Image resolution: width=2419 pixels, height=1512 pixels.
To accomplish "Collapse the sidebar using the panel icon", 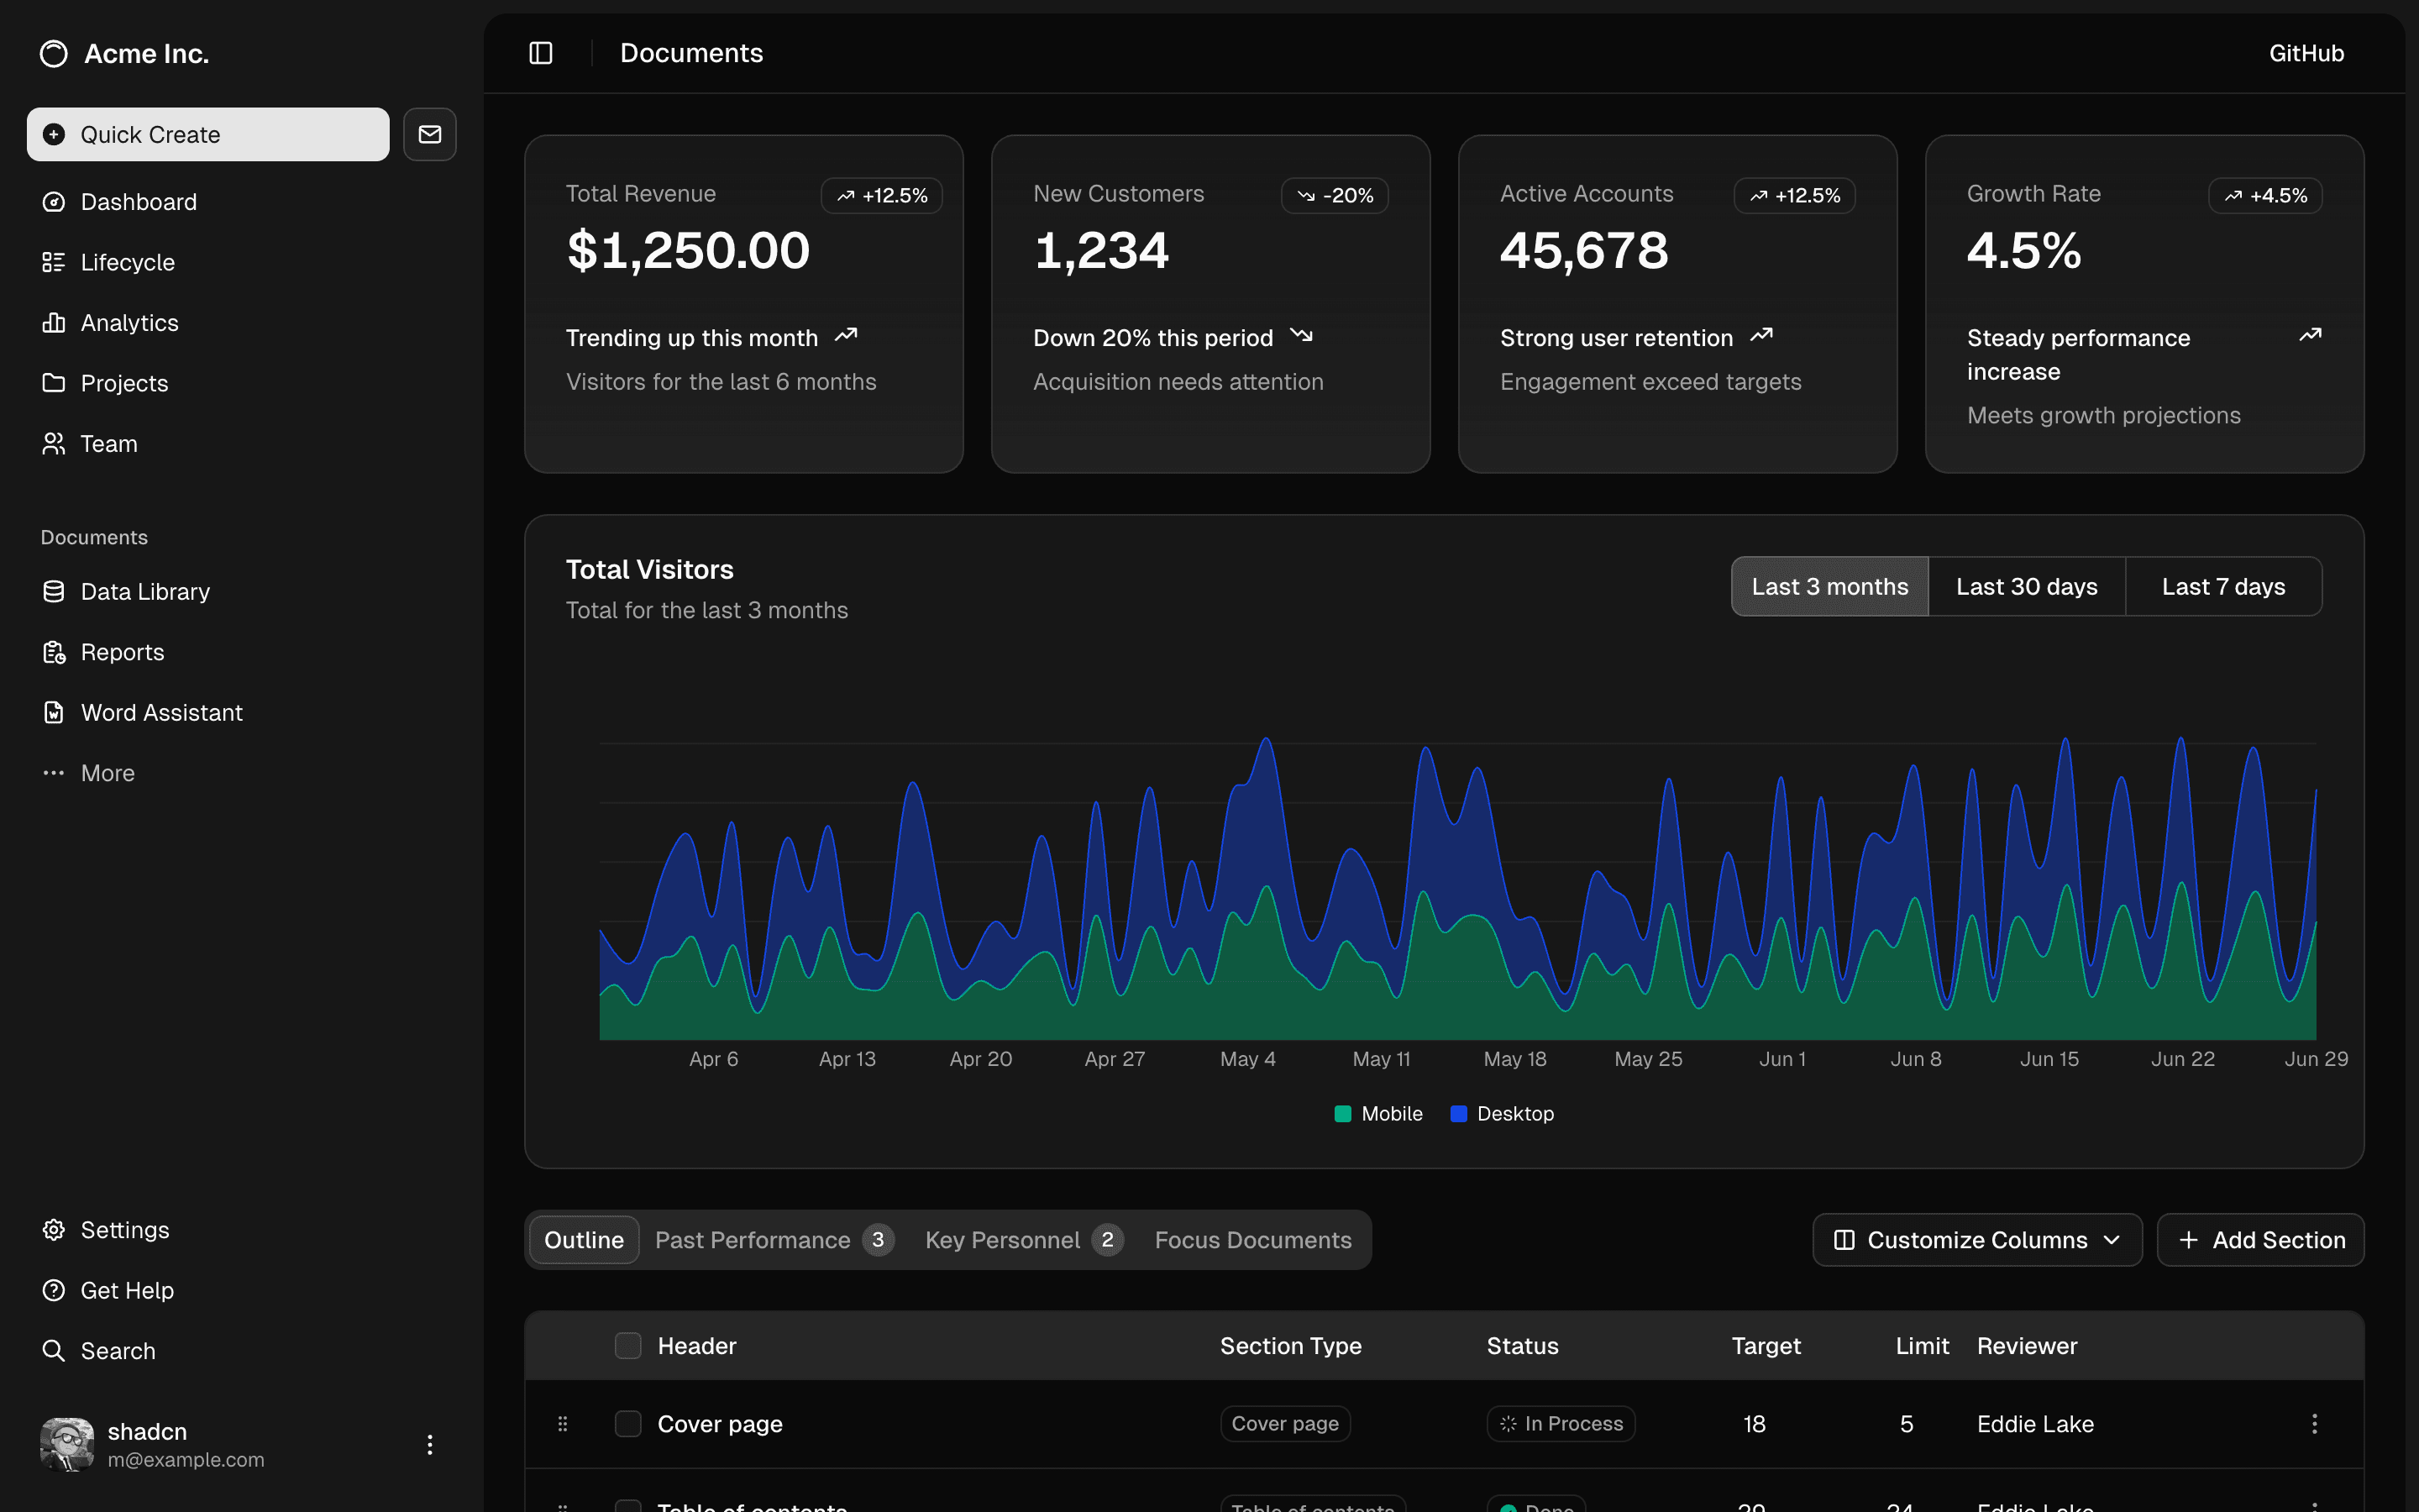I will click(x=540, y=52).
